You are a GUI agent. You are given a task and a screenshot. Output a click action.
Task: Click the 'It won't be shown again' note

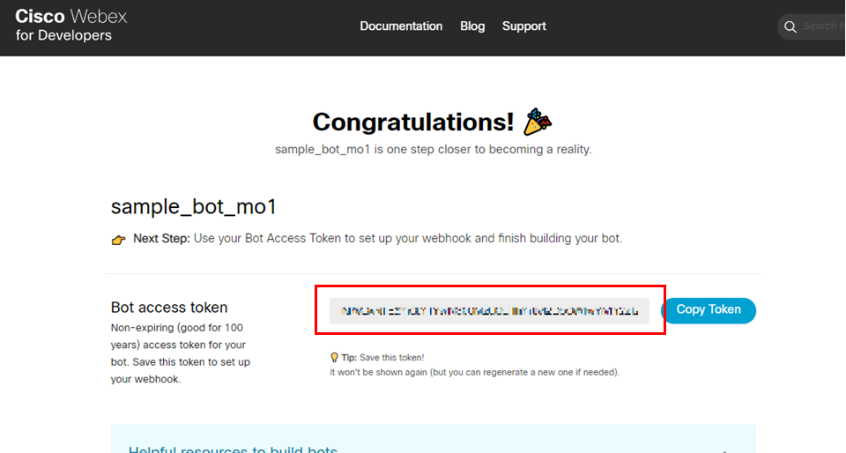pyautogui.click(x=474, y=373)
